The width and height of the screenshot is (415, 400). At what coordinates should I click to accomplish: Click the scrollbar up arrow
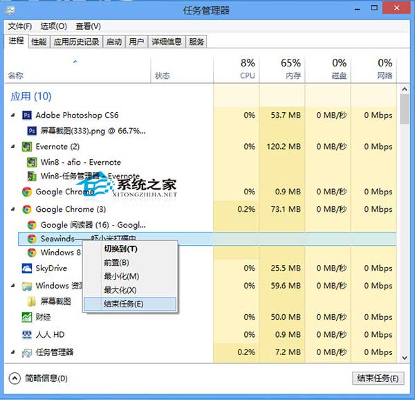[405, 89]
